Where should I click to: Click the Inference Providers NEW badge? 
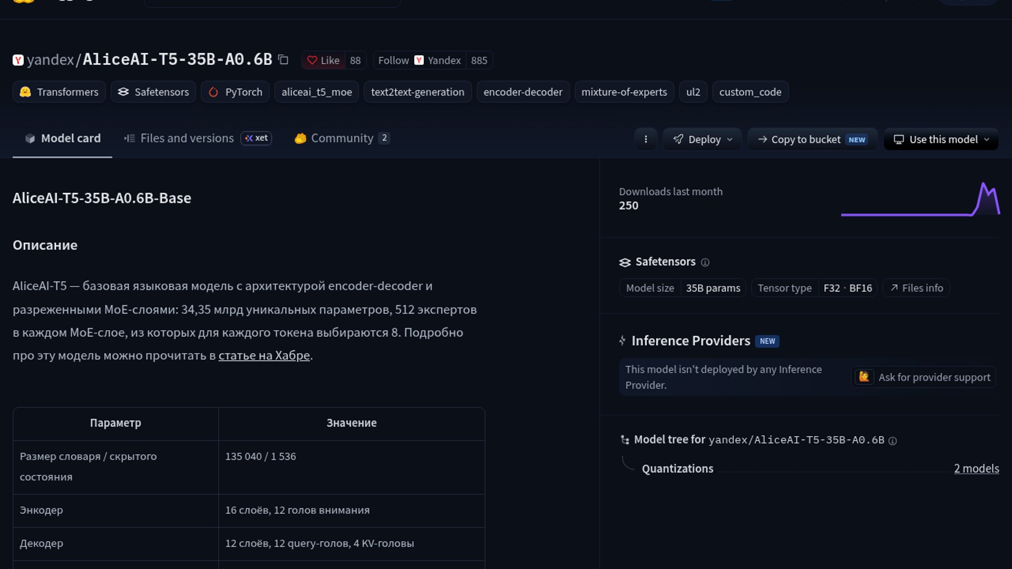(x=767, y=341)
